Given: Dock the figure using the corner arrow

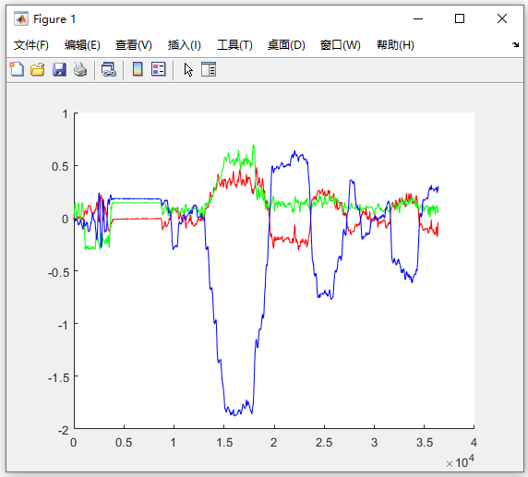Looking at the screenshot, I should pyautogui.click(x=516, y=44).
